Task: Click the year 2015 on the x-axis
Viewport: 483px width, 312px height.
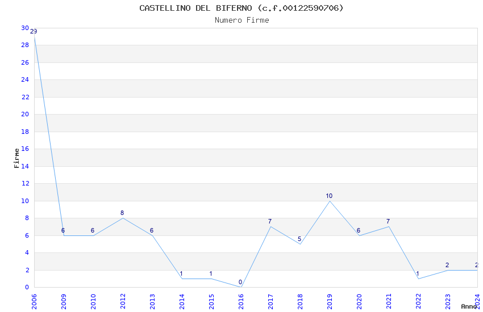Action: pyautogui.click(x=211, y=301)
